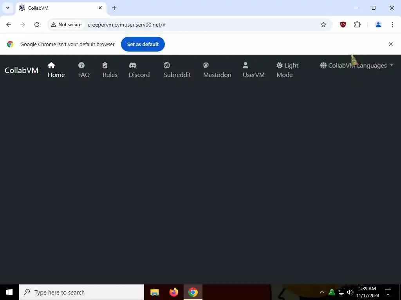
Task: Reload the current page
Action: tap(37, 25)
